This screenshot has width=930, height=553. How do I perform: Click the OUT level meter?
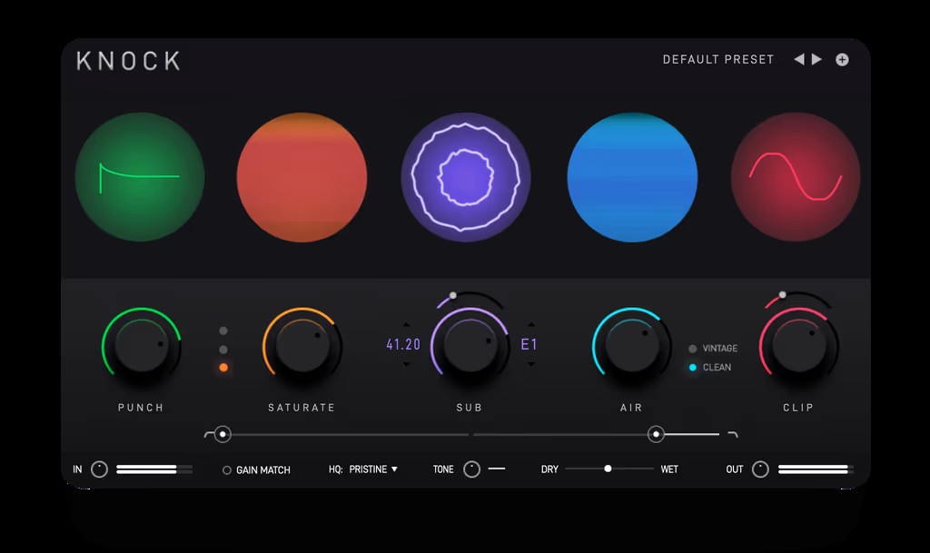(x=816, y=469)
